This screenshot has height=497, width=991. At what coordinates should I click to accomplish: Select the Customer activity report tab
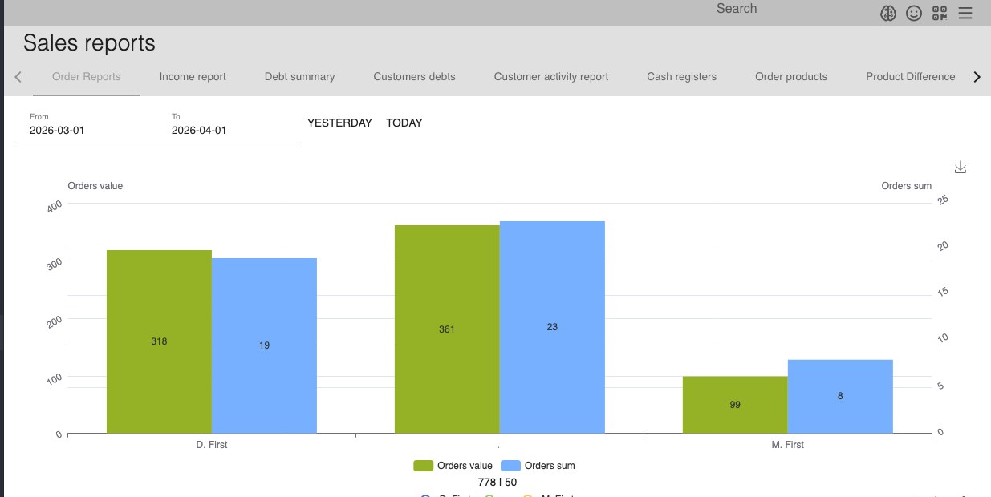coord(550,77)
